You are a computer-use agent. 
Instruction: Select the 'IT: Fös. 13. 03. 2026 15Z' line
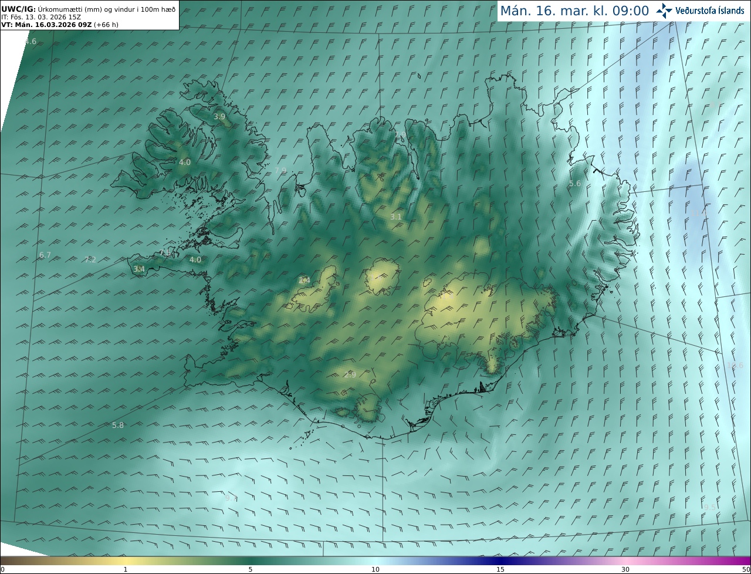(x=41, y=17)
